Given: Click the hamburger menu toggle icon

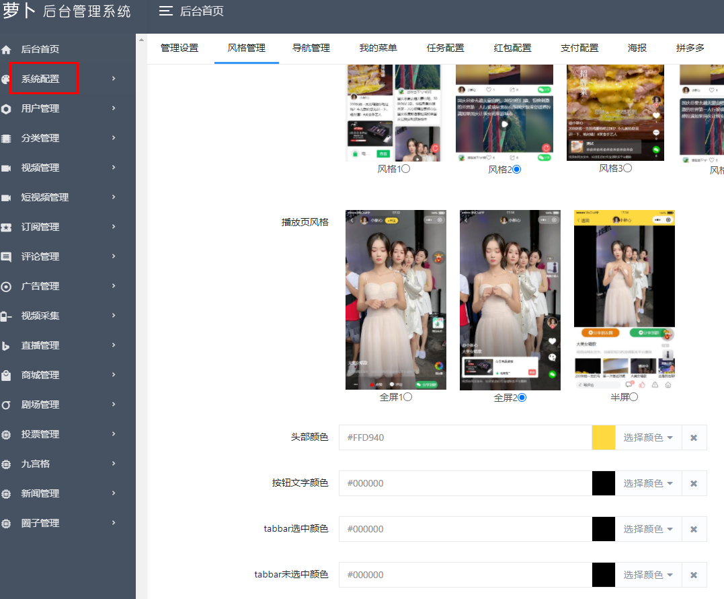Looking at the screenshot, I should coord(166,11).
